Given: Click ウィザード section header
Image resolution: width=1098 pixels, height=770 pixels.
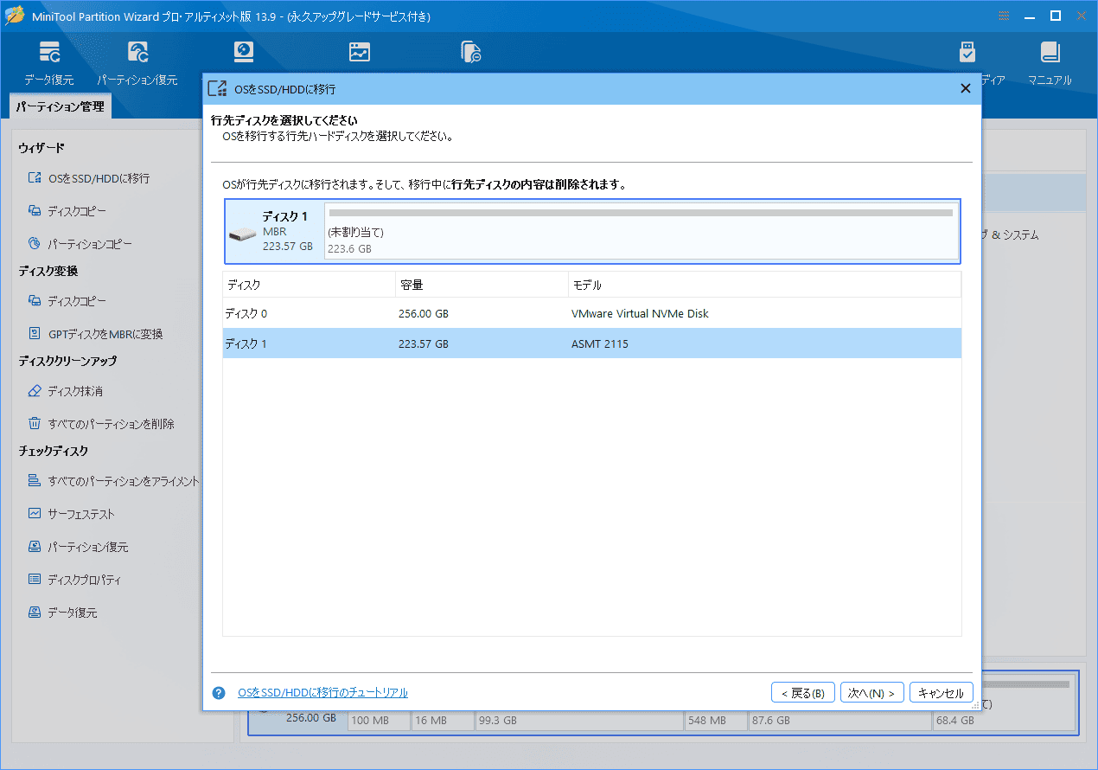Looking at the screenshot, I should coord(41,149).
